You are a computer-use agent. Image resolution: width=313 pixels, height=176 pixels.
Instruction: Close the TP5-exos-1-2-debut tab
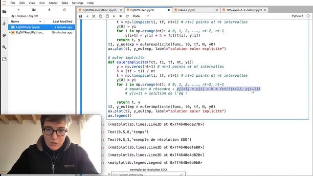pos(265,10)
